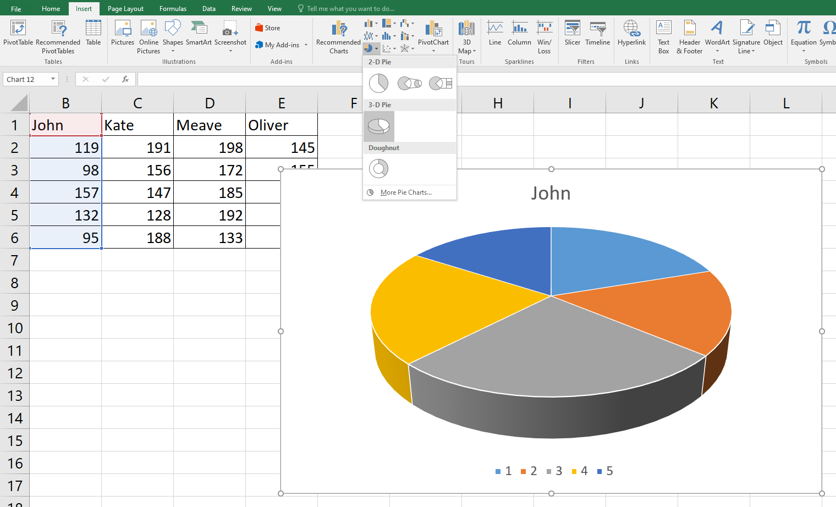The height and width of the screenshot is (507, 836).
Task: Open the Formulas ribbon tab
Action: click(173, 9)
